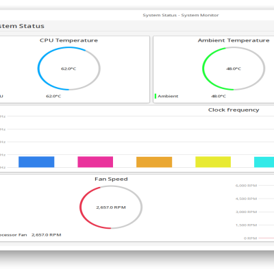
Task: Click the Clock frequency chart title
Action: (x=234, y=110)
